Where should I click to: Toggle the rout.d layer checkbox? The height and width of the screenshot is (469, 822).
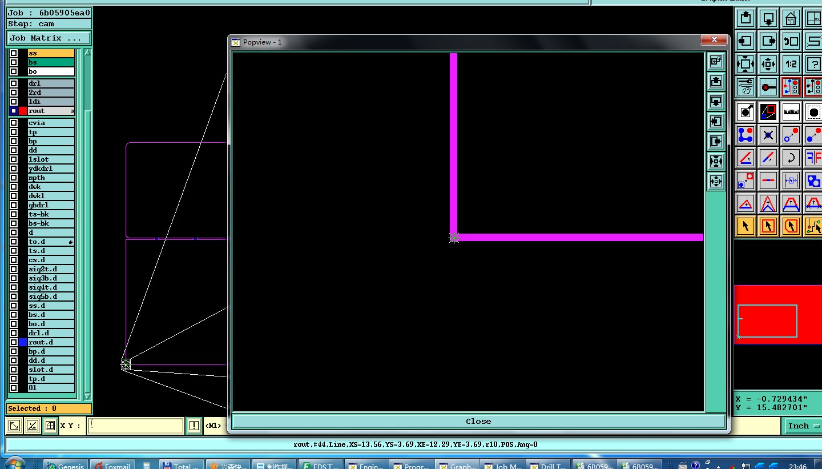tap(14, 342)
